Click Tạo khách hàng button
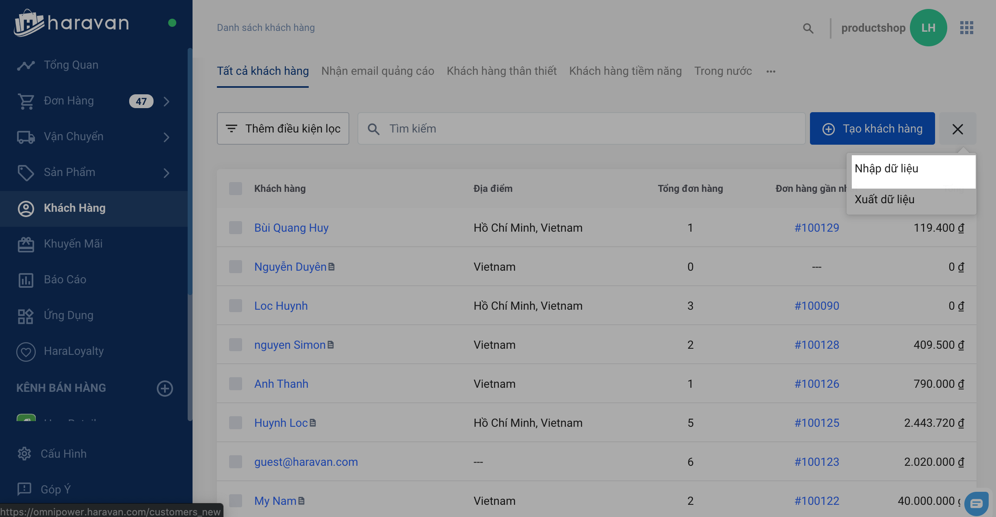Viewport: 996px width, 517px height. click(x=872, y=128)
